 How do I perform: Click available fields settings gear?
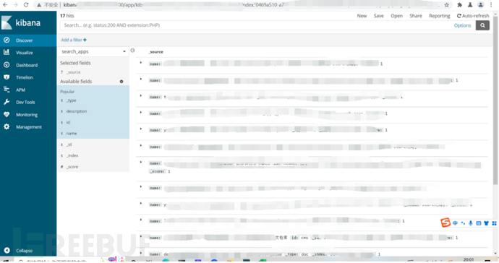(121, 82)
